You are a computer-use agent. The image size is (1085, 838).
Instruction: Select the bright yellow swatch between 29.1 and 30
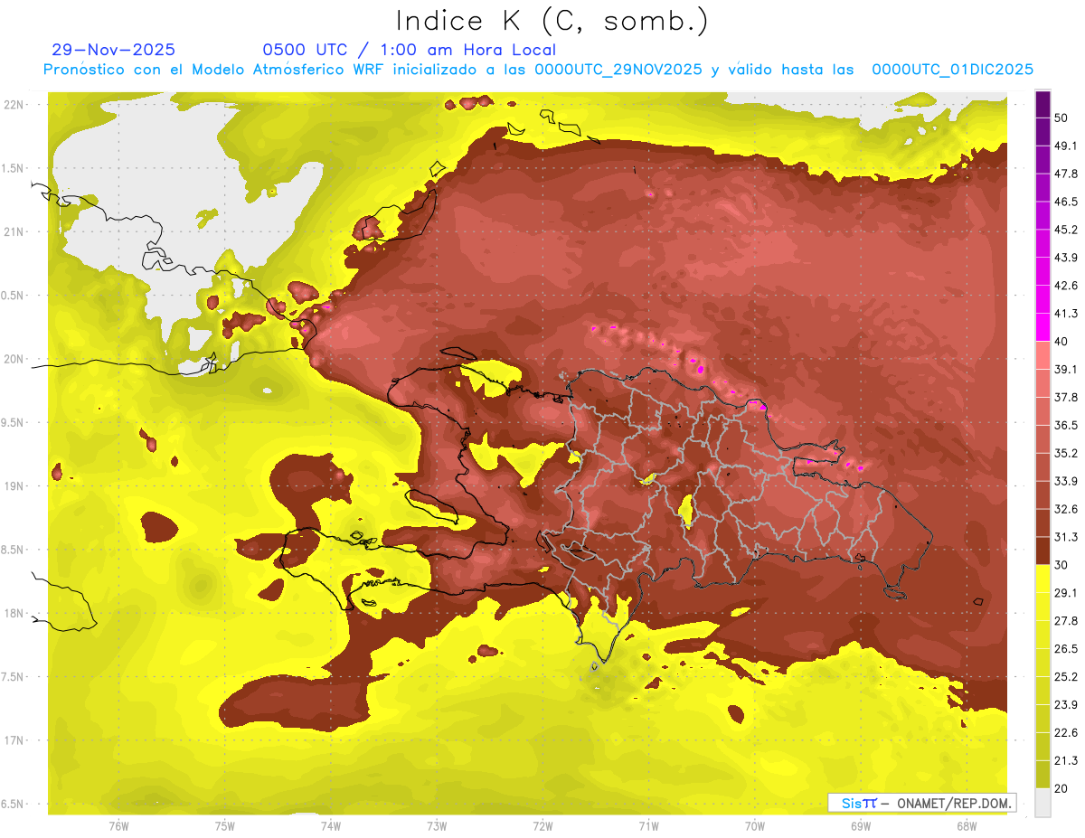pyautogui.click(x=1043, y=579)
